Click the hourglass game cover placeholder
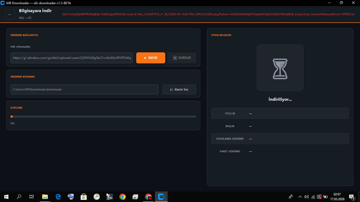The width and height of the screenshot is (360, 202). (280, 68)
